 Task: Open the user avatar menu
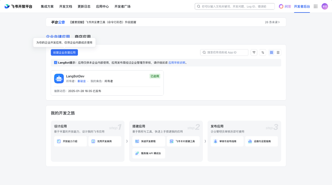pyautogui.click(x=325, y=7)
